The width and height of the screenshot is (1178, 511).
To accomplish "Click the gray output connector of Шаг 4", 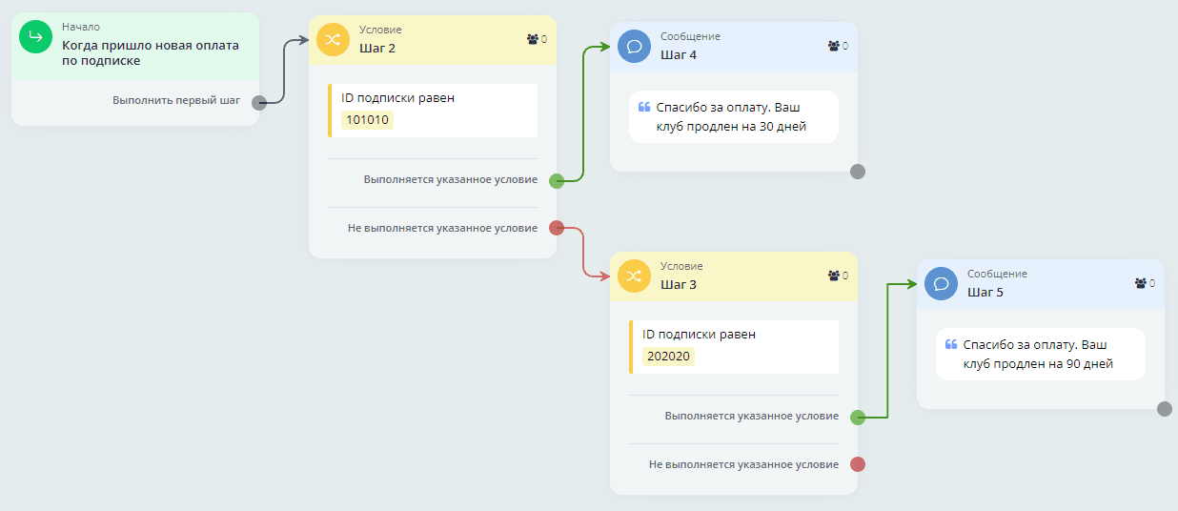I will (858, 172).
